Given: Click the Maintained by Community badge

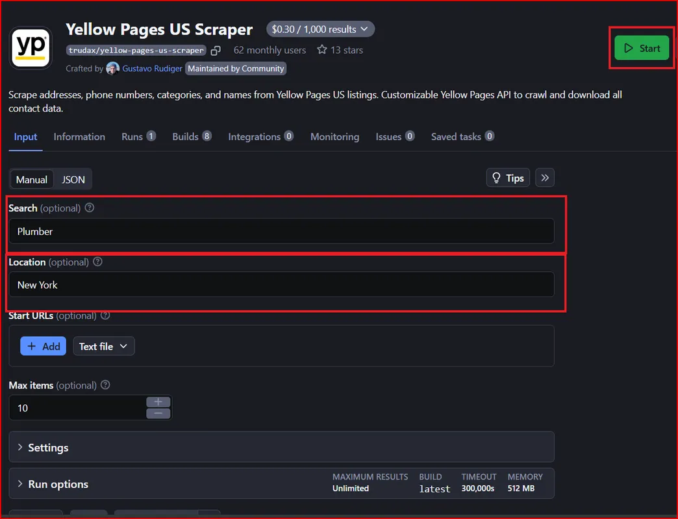Looking at the screenshot, I should pos(236,68).
